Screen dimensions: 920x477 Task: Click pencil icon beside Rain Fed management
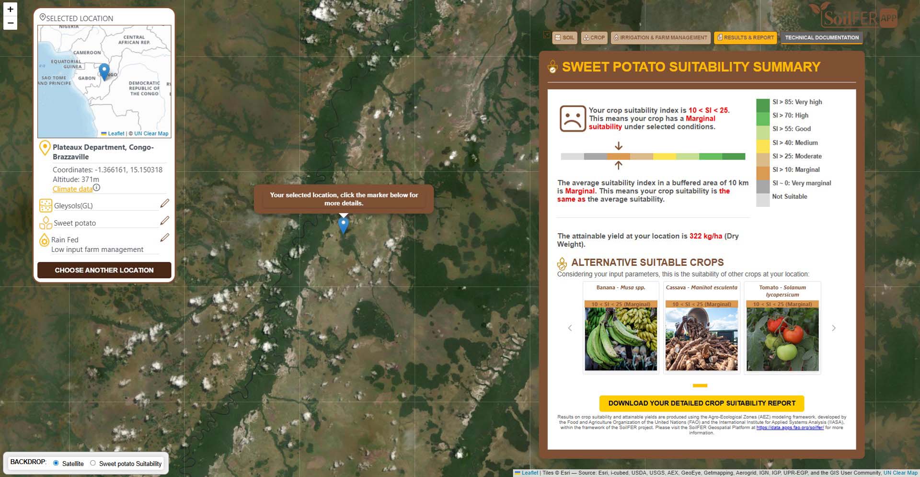point(164,238)
